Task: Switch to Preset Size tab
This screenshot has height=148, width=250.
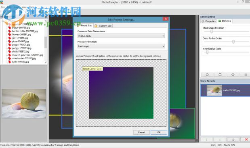Action: (x=84, y=25)
